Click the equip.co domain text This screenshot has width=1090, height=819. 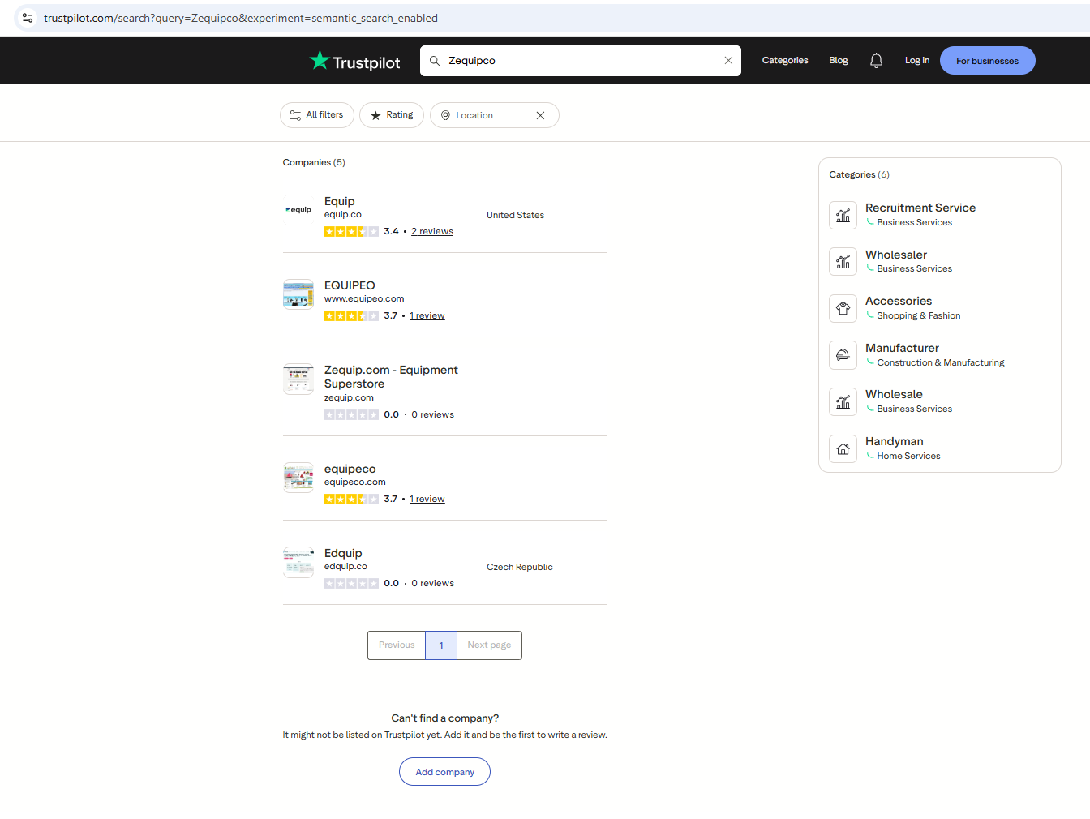[x=343, y=215]
